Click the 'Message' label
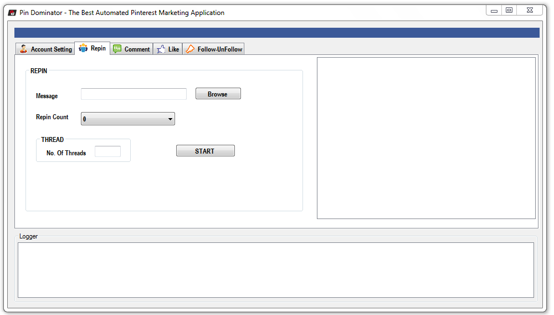 point(47,96)
